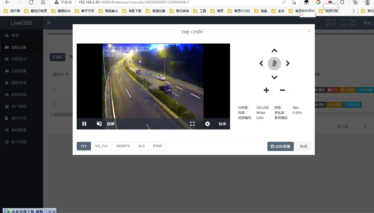
Task: Open the 视频识别 bookmark folder
Action: pos(329,11)
